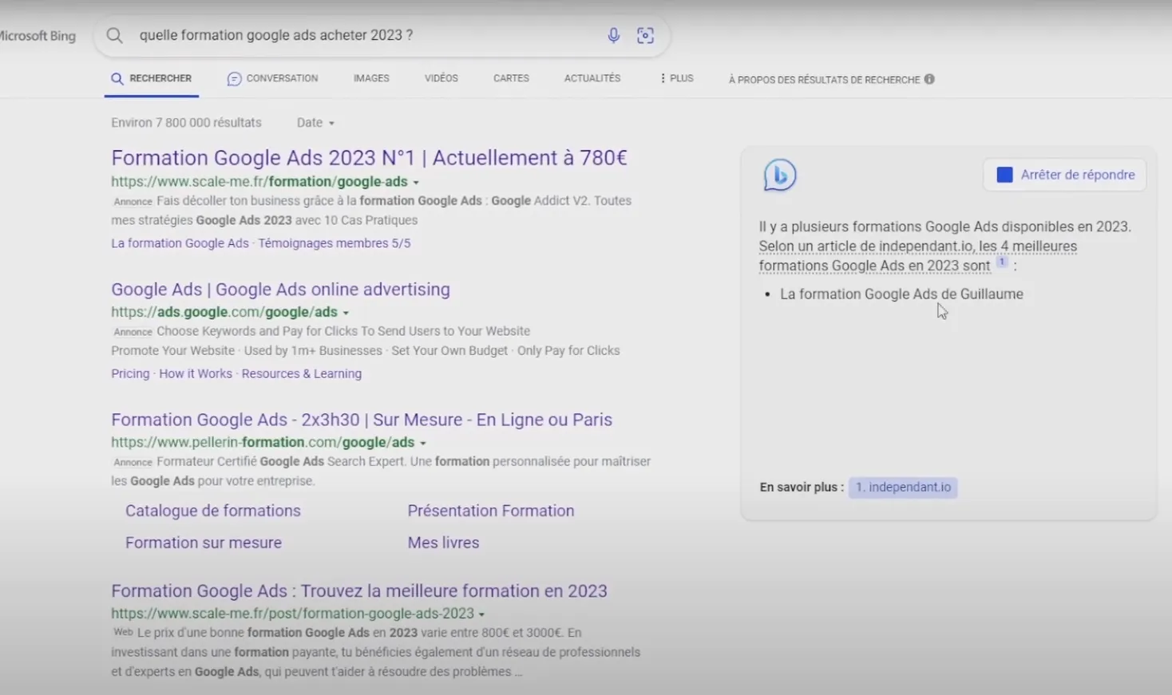Click La formation Google Ads sitelink

coord(180,243)
